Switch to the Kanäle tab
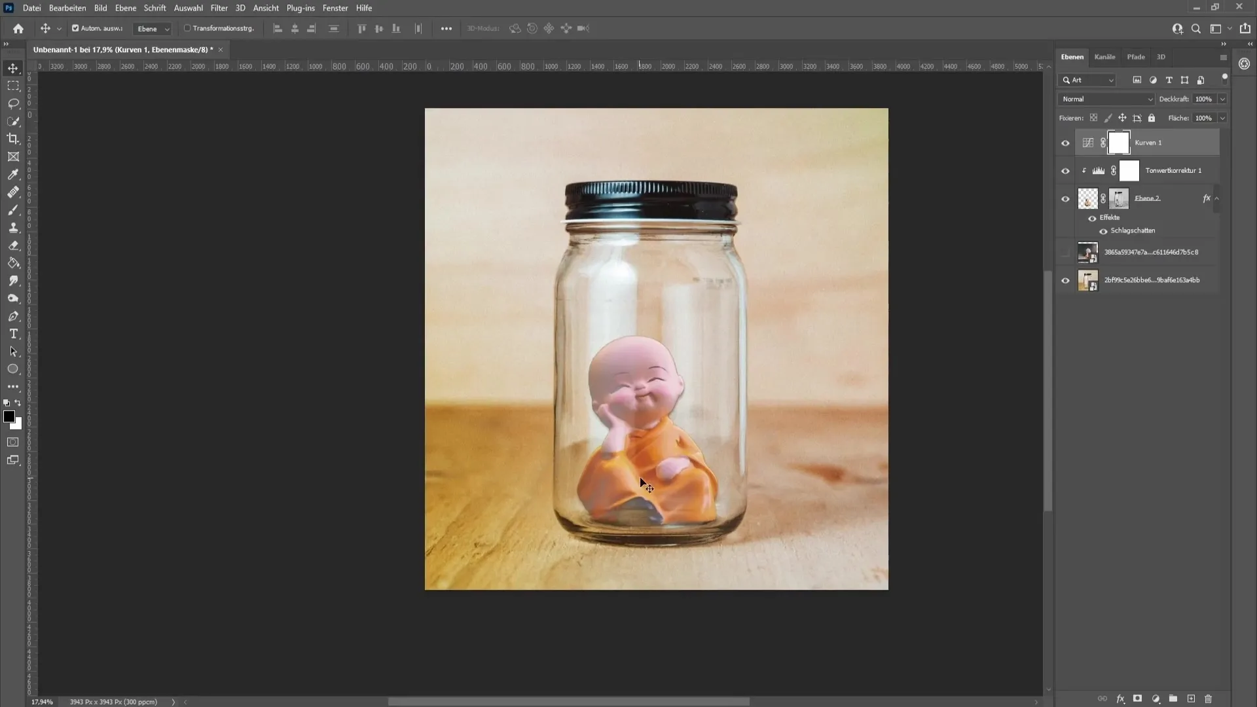The width and height of the screenshot is (1257, 707). 1104,56
